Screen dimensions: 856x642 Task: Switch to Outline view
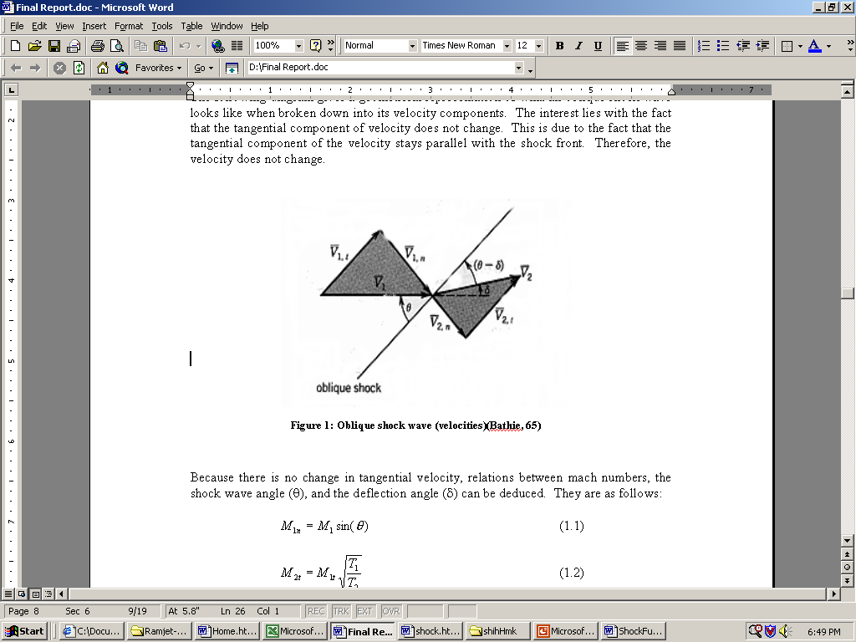click(x=48, y=594)
